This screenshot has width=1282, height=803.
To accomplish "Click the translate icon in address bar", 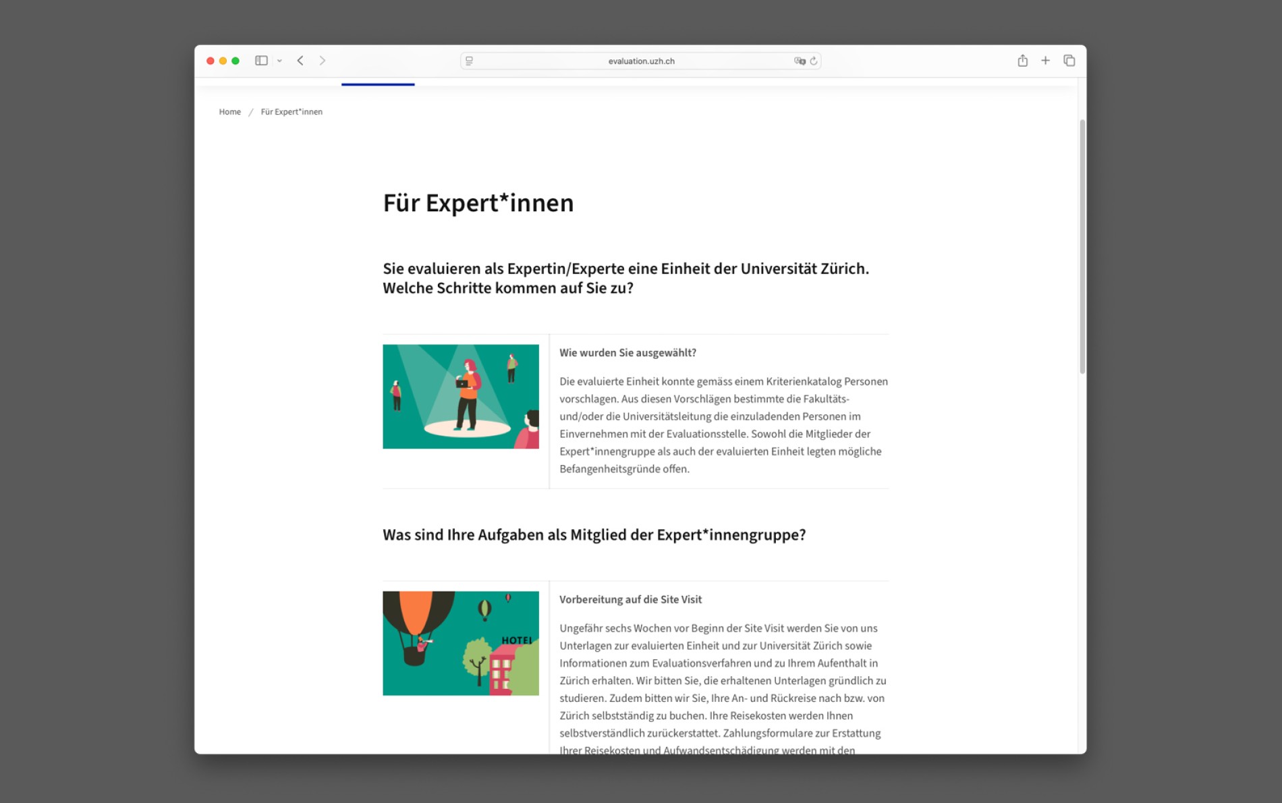I will 800,61.
